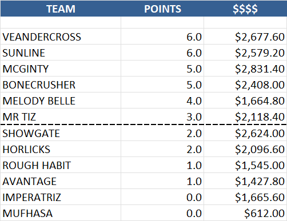Select the MELODY BELLE team cell
The width and height of the screenshot is (287, 221).
coord(61,101)
